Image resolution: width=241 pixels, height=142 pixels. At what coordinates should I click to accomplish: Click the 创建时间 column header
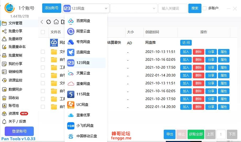pyautogui.click(x=152, y=32)
